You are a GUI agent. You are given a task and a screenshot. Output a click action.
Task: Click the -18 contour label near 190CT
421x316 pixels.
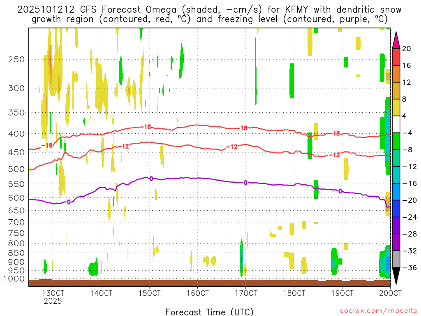pyautogui.click(x=335, y=133)
